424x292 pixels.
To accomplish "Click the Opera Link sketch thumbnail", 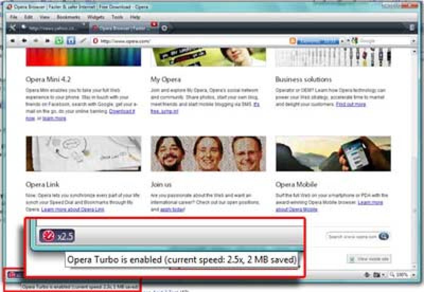I will point(83,154).
